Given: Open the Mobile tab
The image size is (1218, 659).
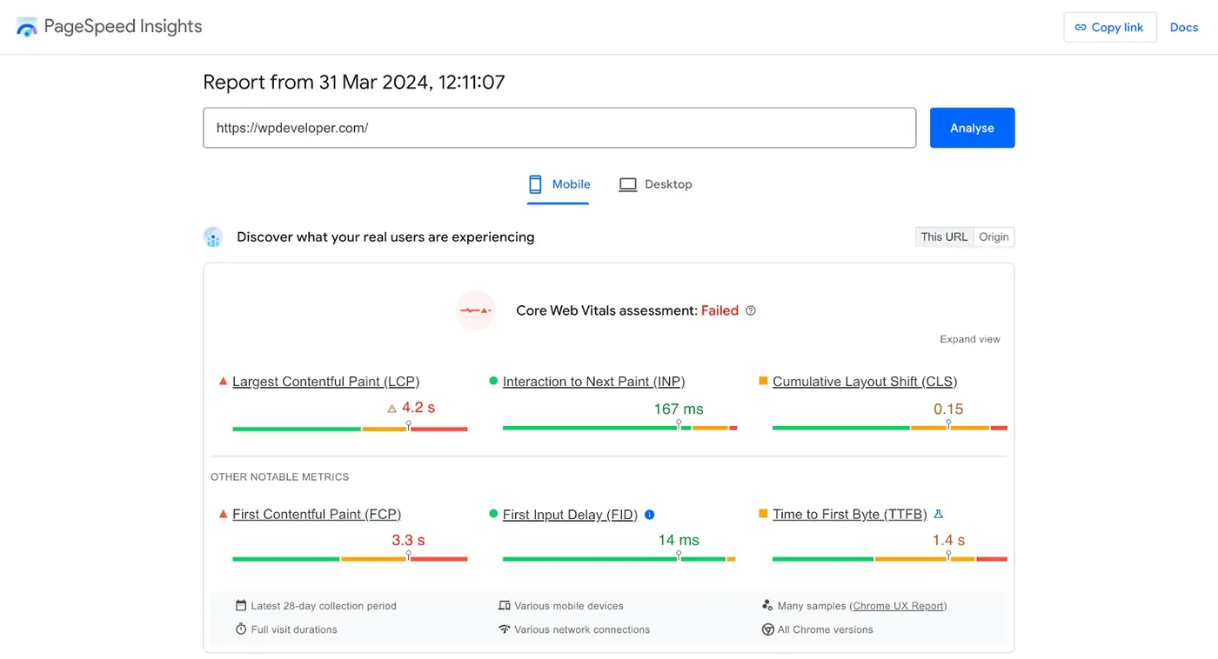Looking at the screenshot, I should point(559,184).
